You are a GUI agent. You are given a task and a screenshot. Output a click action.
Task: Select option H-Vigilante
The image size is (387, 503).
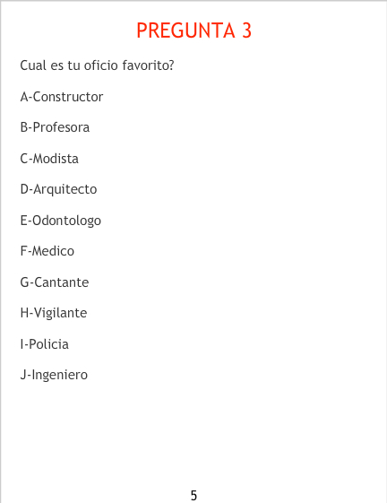(x=54, y=313)
